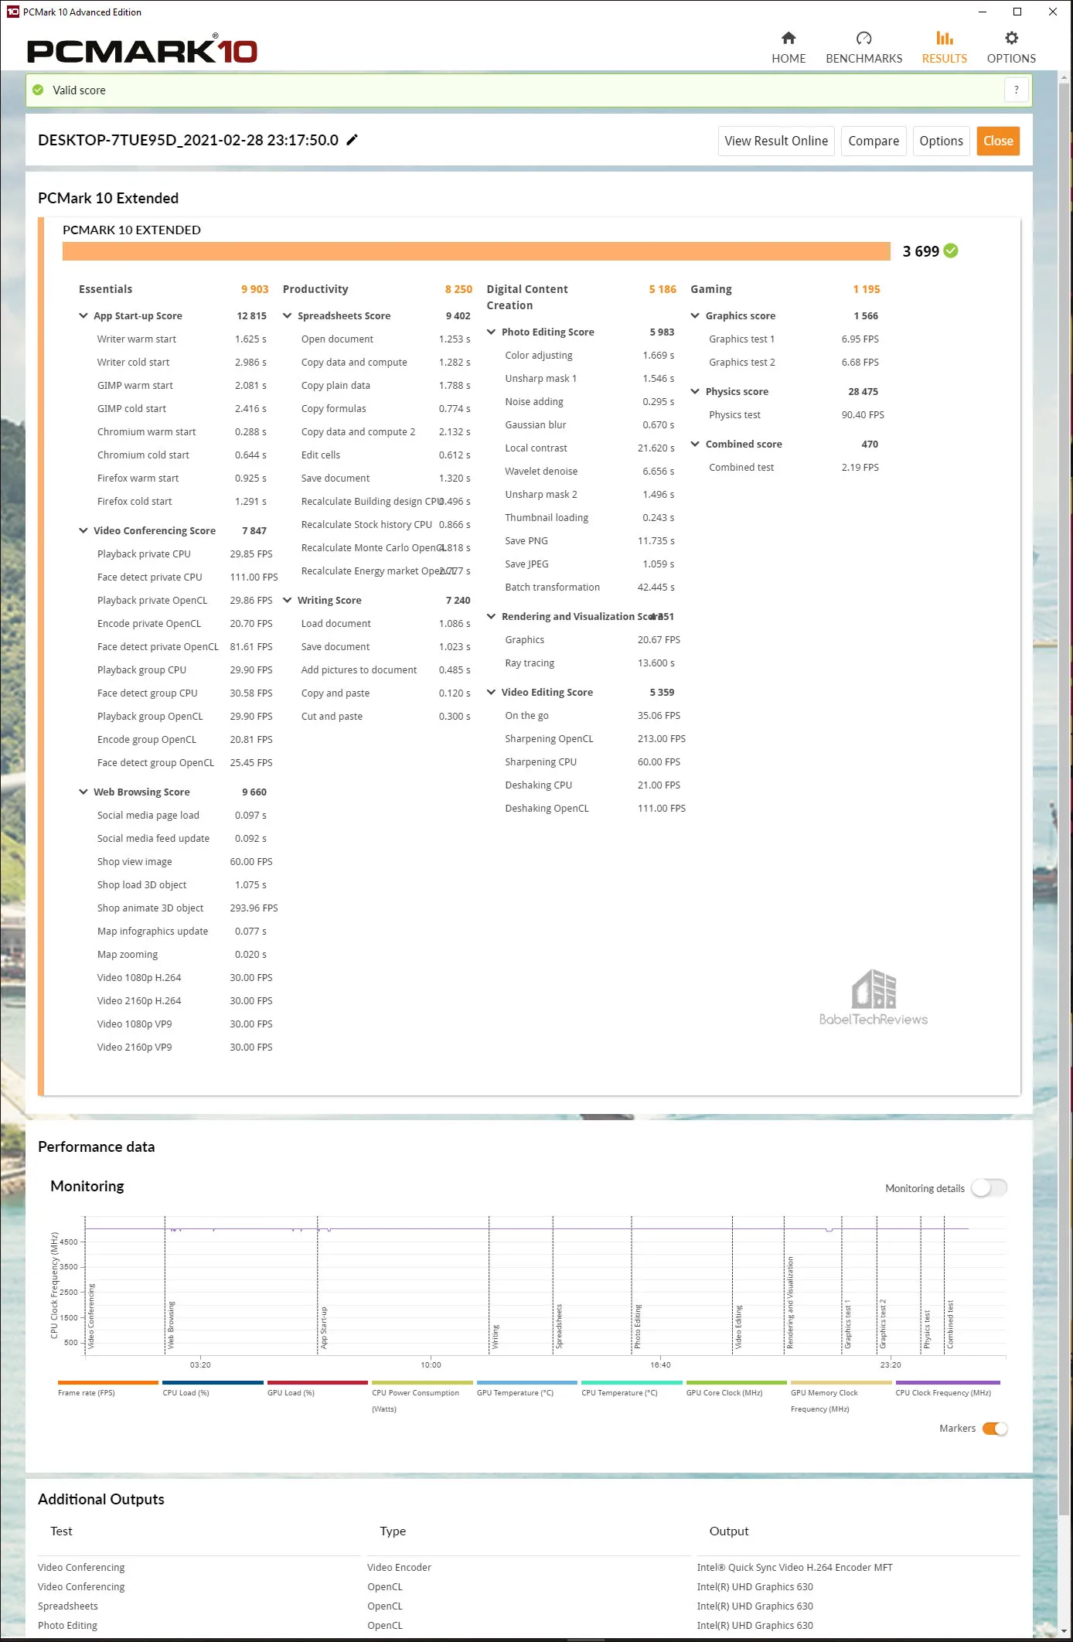The height and width of the screenshot is (1642, 1073).
Task: Collapse Rendering and Visualization Score section
Action: [x=492, y=616]
